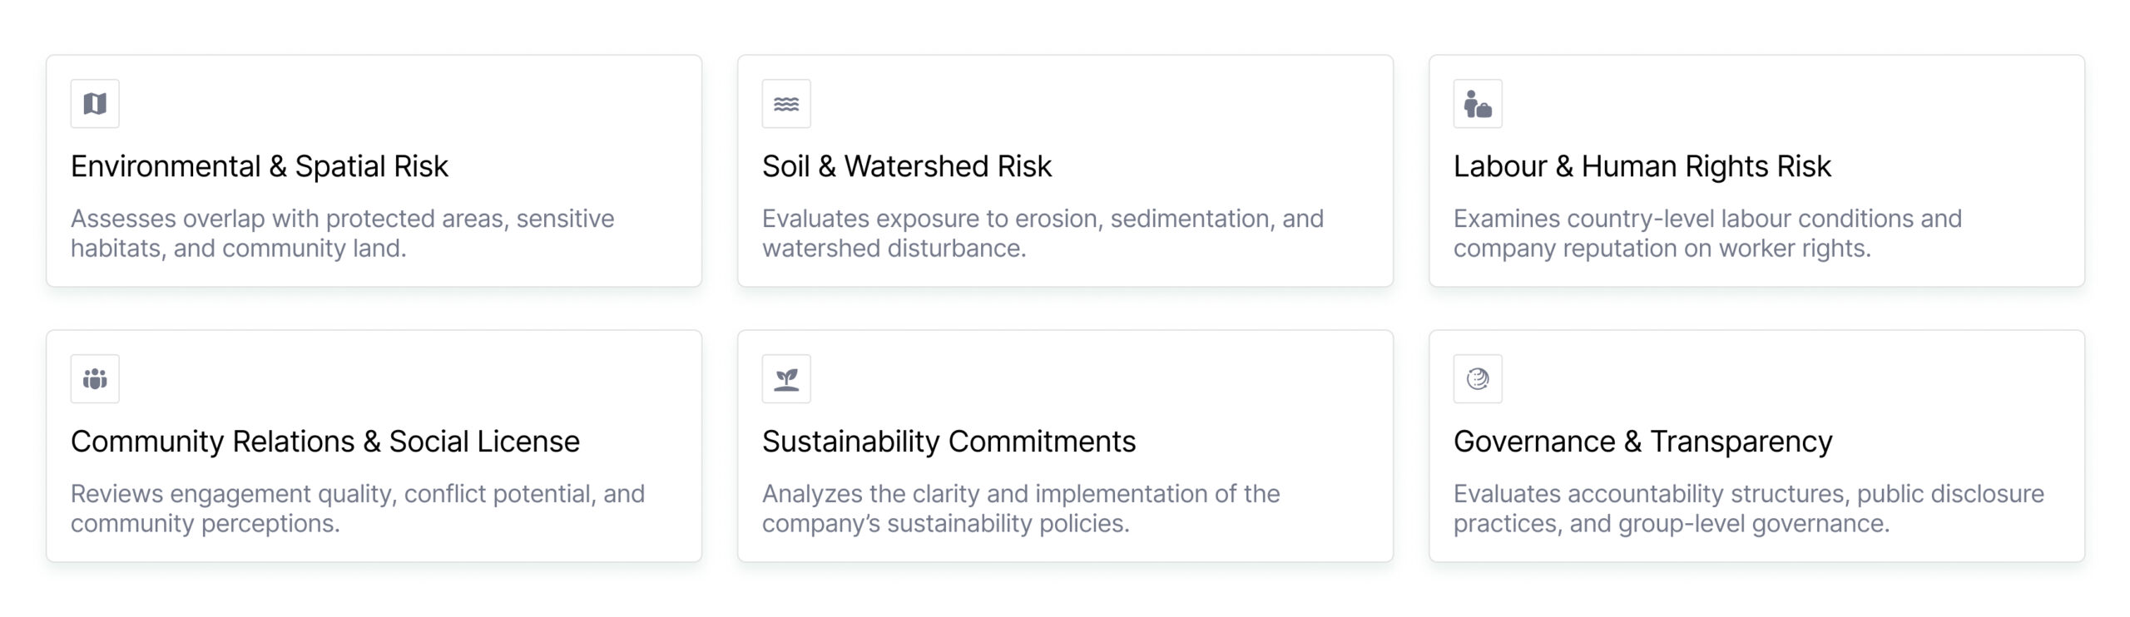Image resolution: width=2130 pixels, height=617 pixels.
Task: Open the Governance & Transparency heading
Action: click(1642, 442)
